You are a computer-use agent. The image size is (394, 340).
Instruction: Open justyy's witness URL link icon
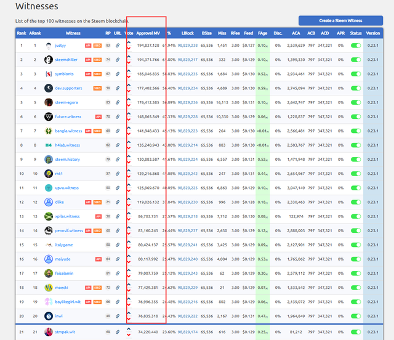[118, 46]
